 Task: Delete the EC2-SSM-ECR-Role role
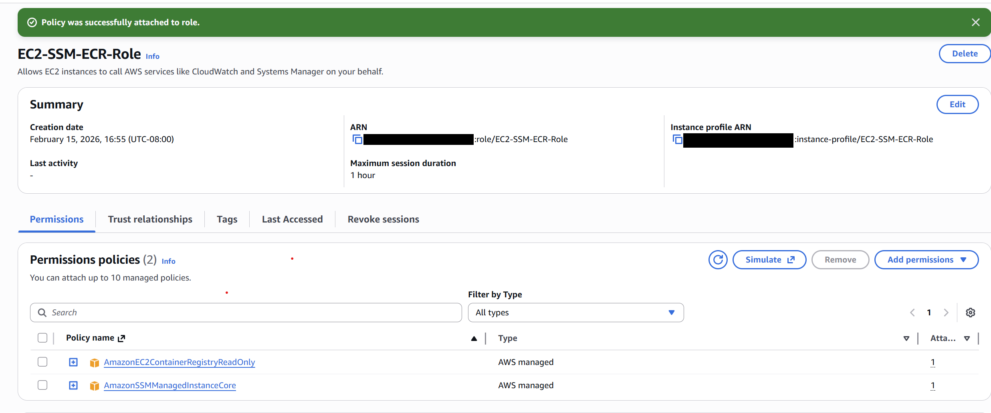pyautogui.click(x=965, y=54)
